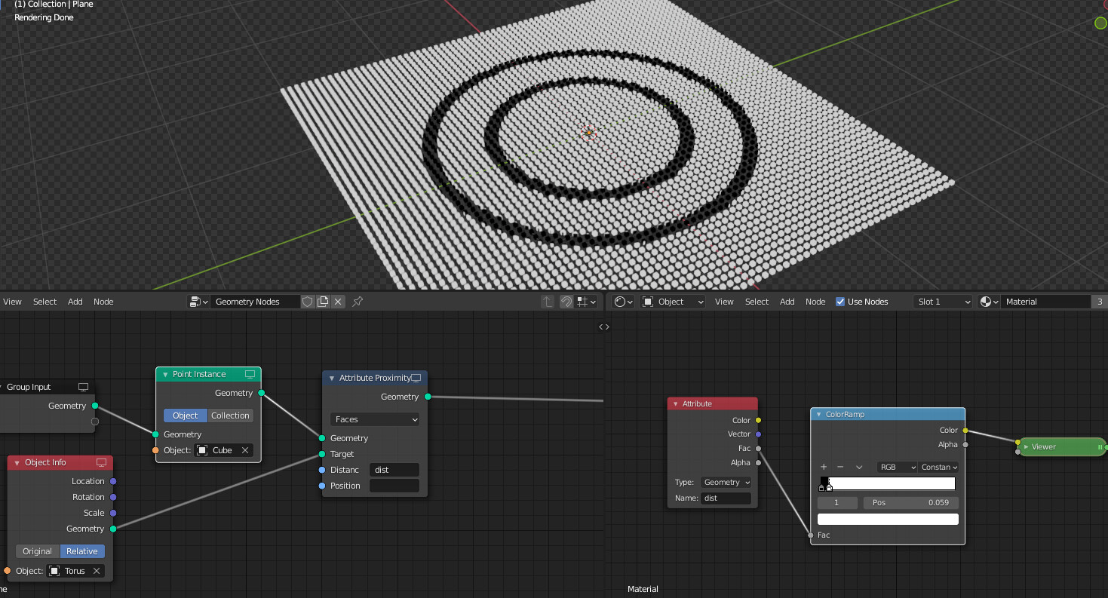Unlink the Cube from Point Instance node
The height and width of the screenshot is (598, 1108).
(244, 449)
